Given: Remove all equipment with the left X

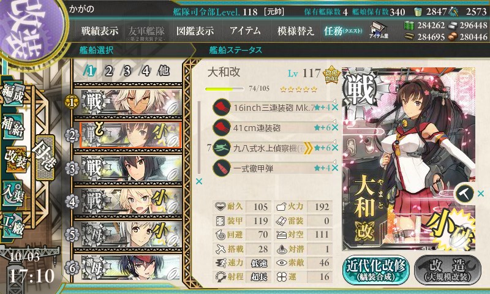Looking at the screenshot, I should click(x=198, y=181).
